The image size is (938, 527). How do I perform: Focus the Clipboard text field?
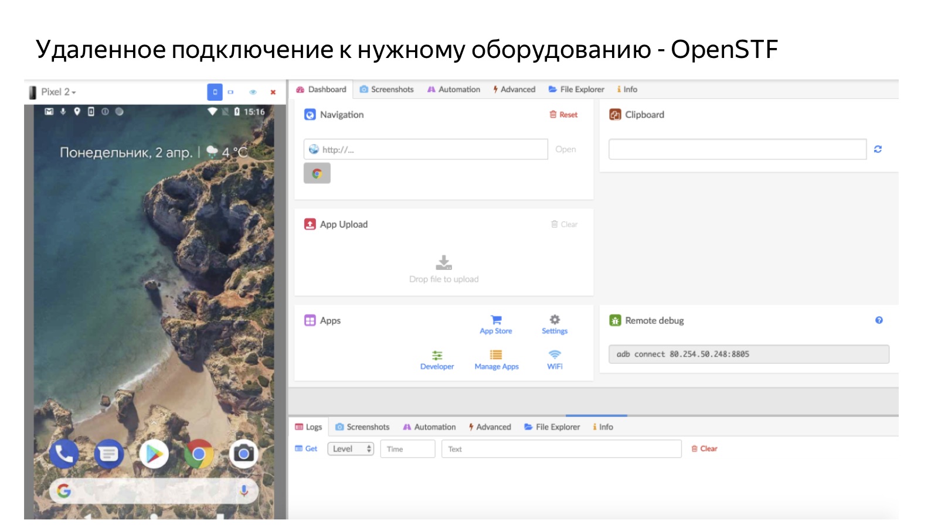(x=738, y=149)
